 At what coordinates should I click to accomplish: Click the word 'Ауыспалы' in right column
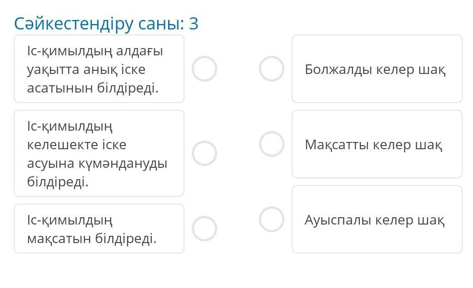[x=338, y=220]
